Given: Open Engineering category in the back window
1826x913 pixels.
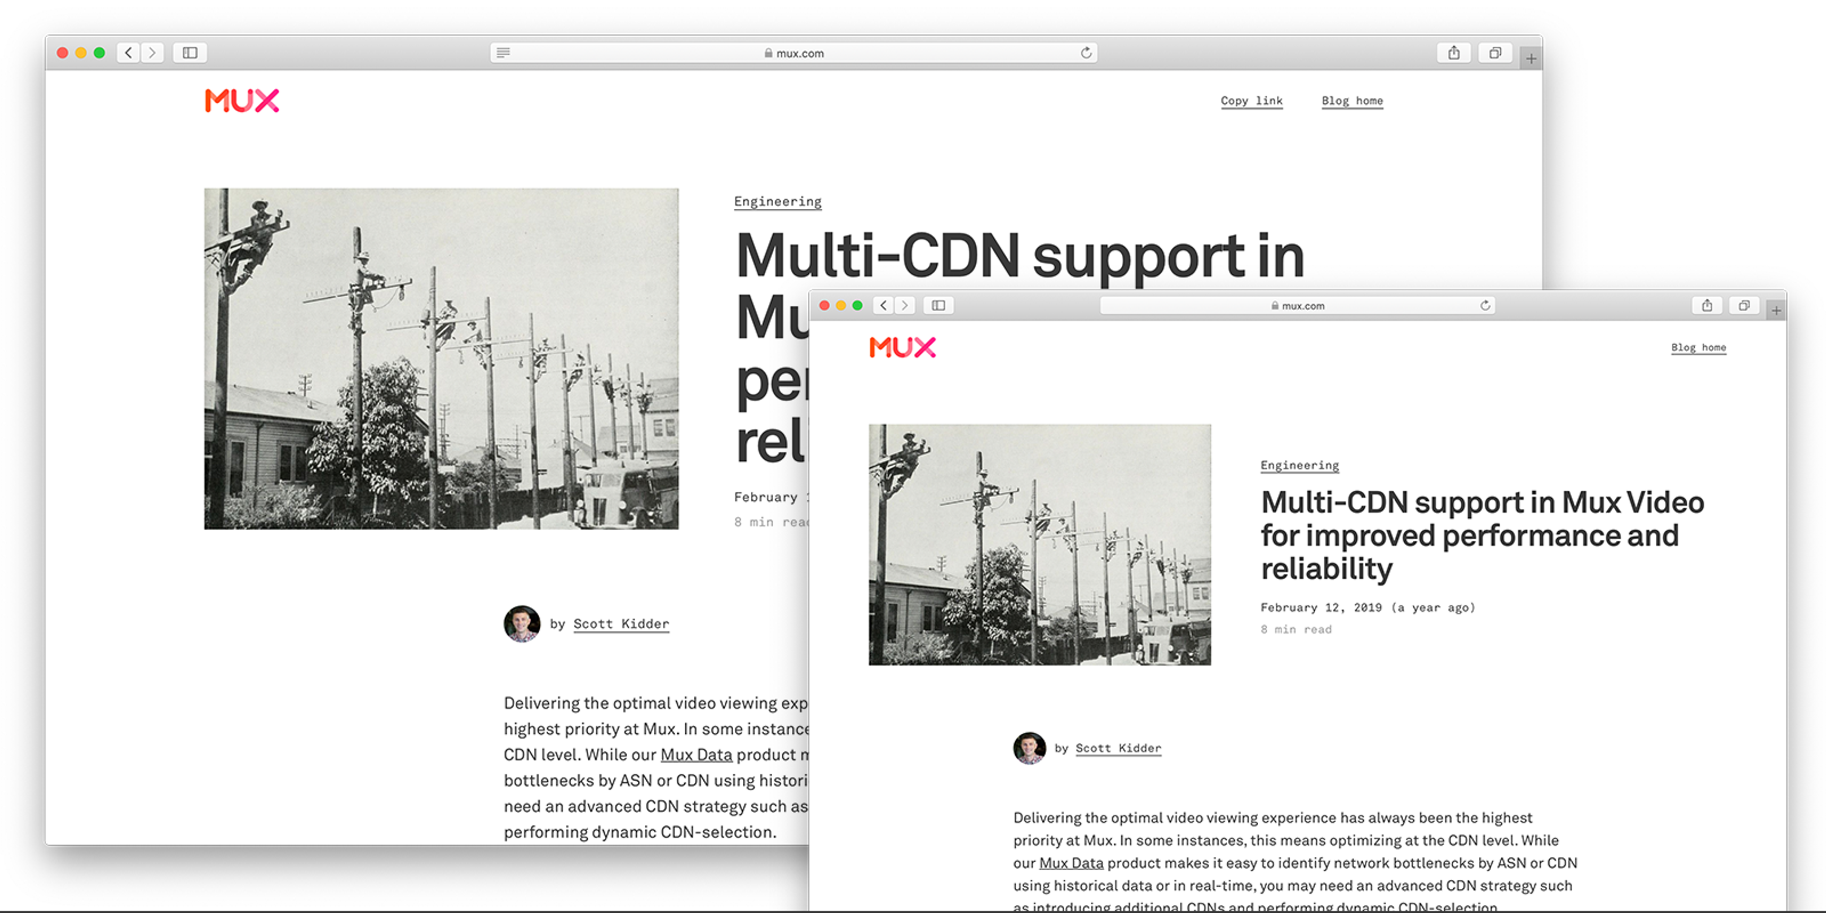Looking at the screenshot, I should coord(777,201).
